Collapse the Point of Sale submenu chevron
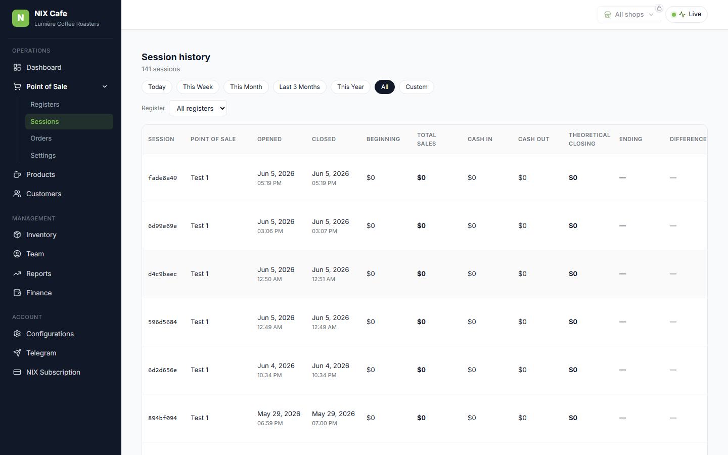The image size is (728, 455). coord(105,86)
